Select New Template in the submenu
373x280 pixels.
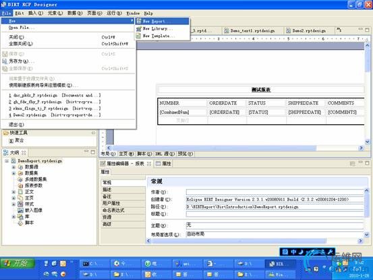163,36
